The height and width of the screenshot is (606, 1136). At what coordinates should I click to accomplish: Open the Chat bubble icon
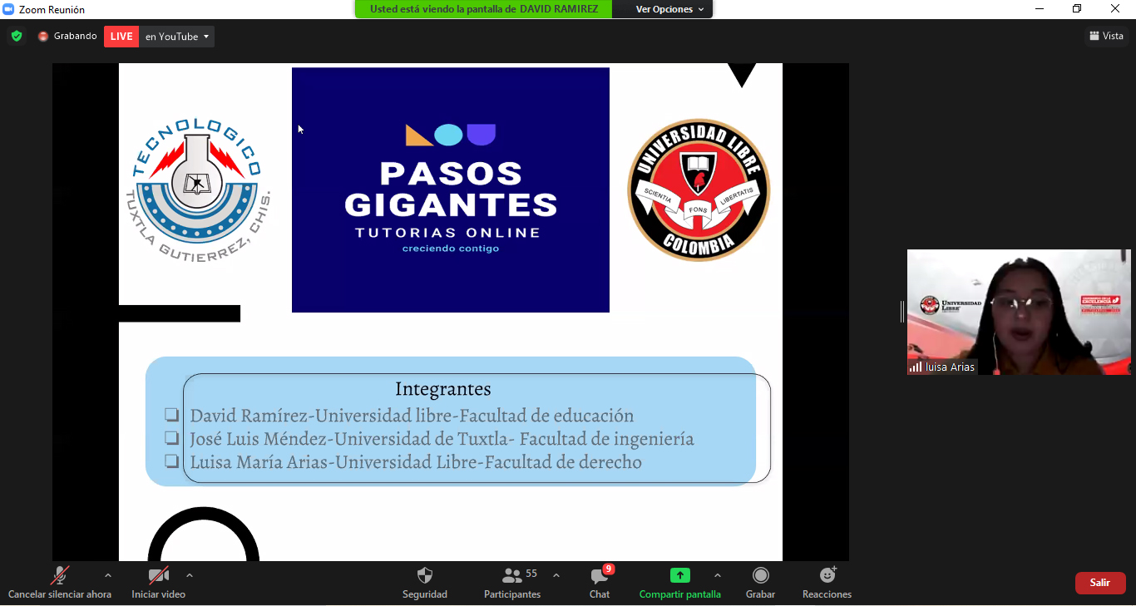(599, 576)
